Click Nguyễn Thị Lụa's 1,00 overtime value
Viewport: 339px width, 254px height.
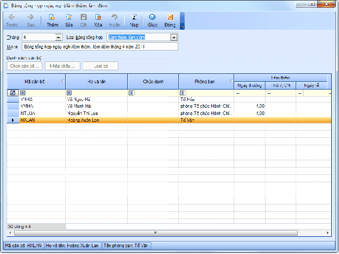[x=260, y=113]
